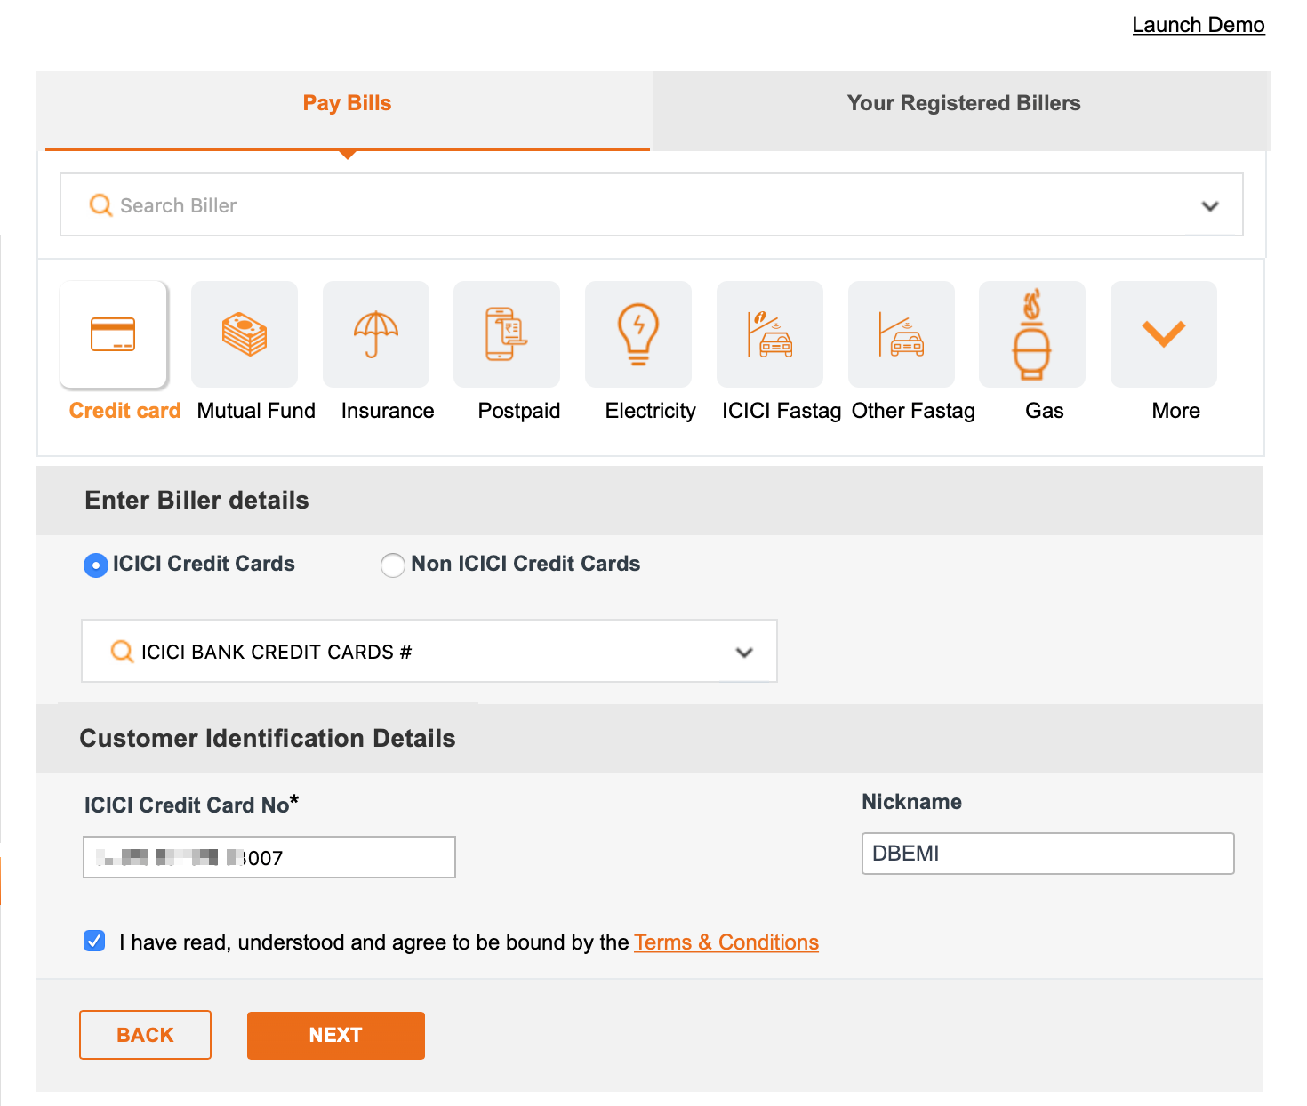
Task: Switch to the Pay Bills tab
Action: [347, 103]
